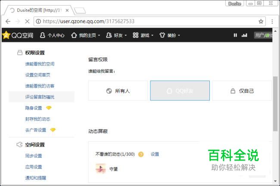The image size is (280, 186).
Task: Open 通知和提醒 in the sidebar
Action: tap(35, 178)
